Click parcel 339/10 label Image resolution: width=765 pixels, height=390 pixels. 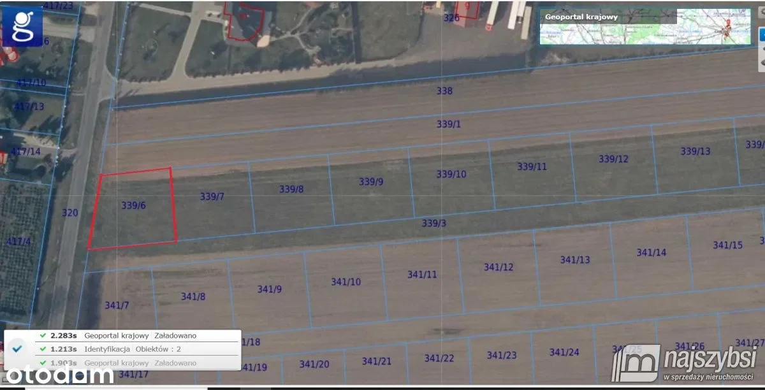pos(451,175)
